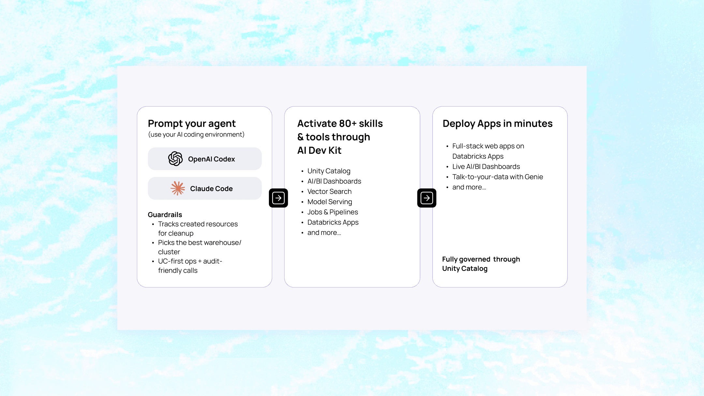The image size is (704, 396).
Task: Click the 'Model Serving' bullet item
Action: 330,202
